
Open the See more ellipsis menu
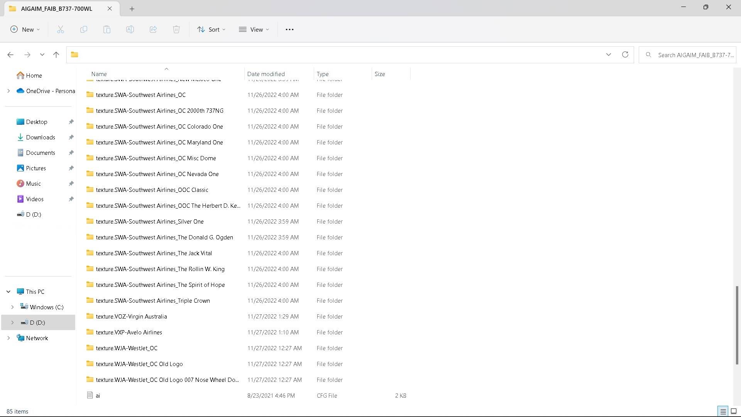[x=289, y=29]
